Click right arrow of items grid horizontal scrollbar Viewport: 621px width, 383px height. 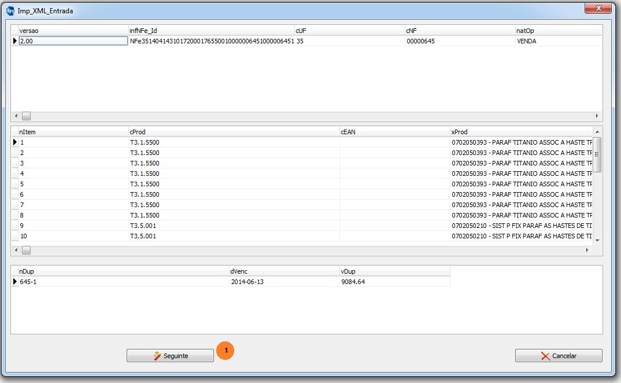tap(587, 251)
